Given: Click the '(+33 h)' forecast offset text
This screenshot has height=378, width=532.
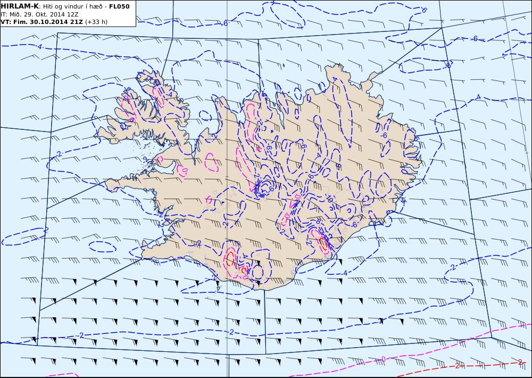Looking at the screenshot, I should pos(96,22).
